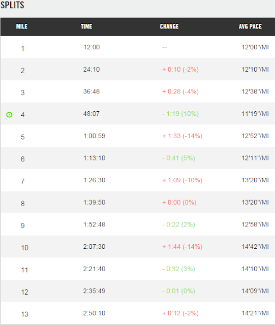Click the change value + 1:33 (-14%)

coord(182,136)
